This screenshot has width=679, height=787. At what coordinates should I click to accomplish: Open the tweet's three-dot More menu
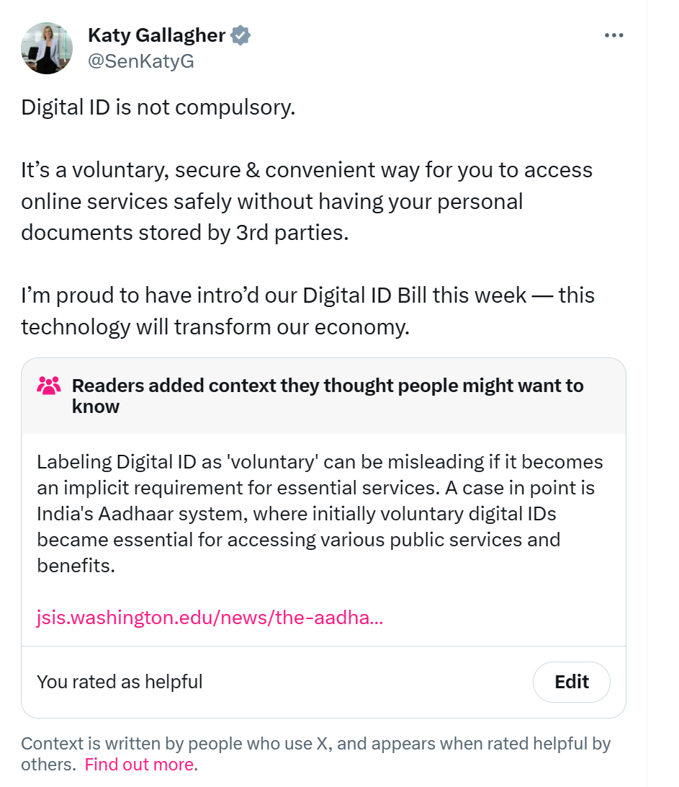tap(613, 35)
